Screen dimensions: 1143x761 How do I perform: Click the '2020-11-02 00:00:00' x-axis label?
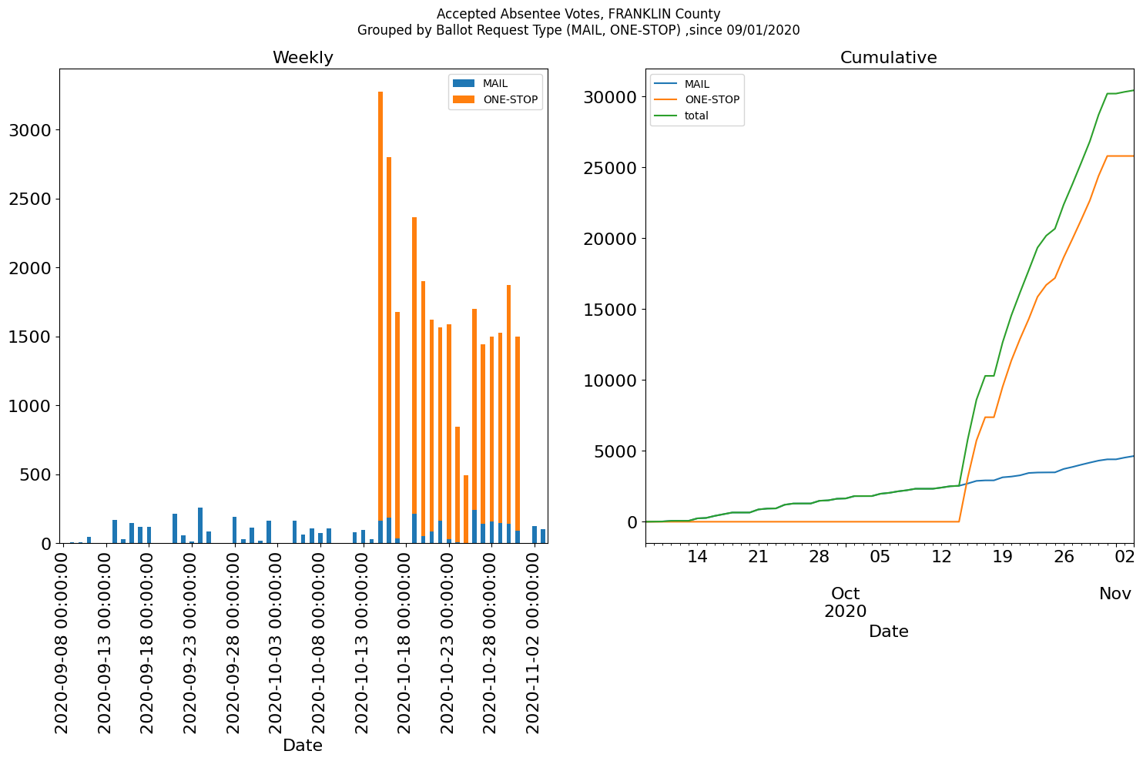[534, 642]
